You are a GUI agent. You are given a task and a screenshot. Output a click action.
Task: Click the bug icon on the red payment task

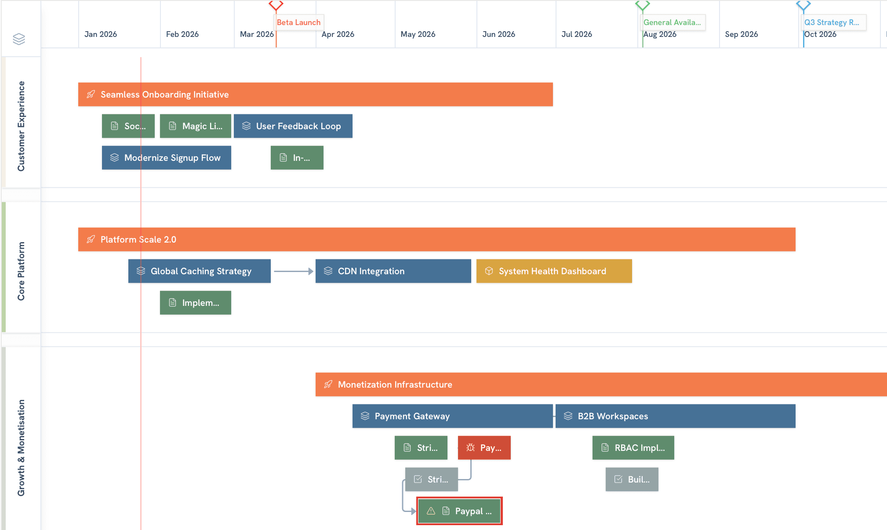coord(470,447)
